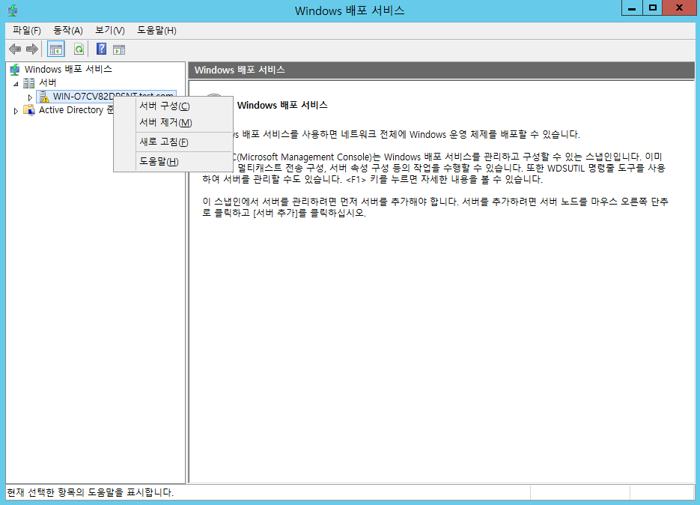700x505 pixels.
Task: Click the Windows 배포 서비스 root node icon
Action: tap(15, 69)
